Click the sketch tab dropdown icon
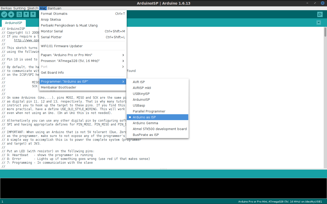Viewport: 327px width, 204px height. click(318, 23)
